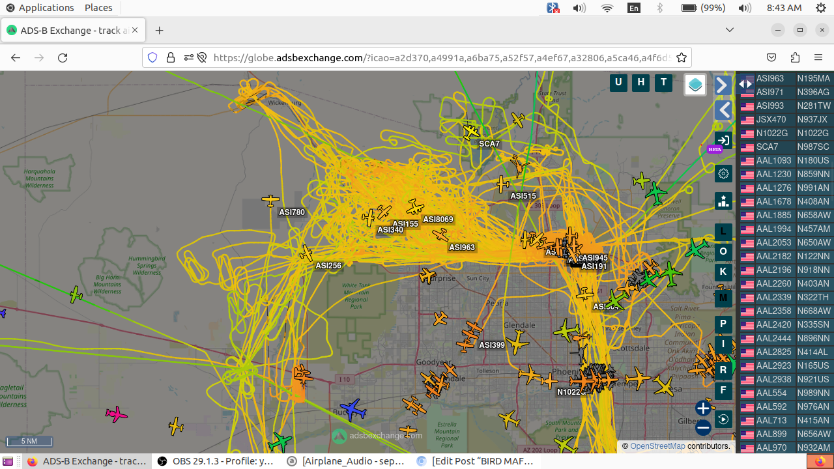Open the Places menu

click(98, 8)
